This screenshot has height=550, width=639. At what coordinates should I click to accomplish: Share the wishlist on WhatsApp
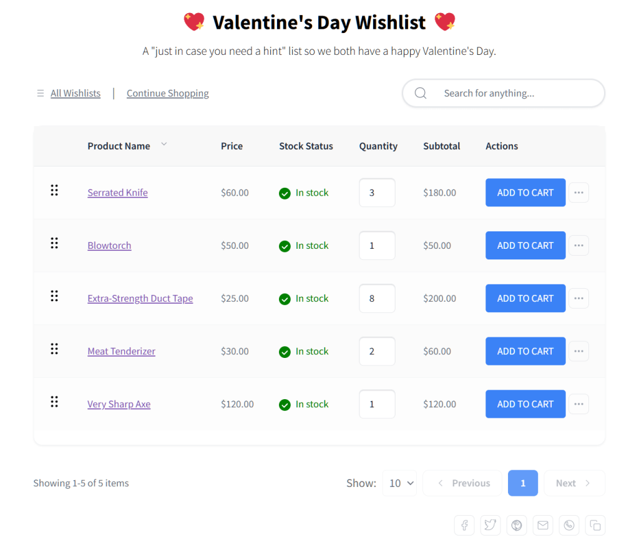(568, 525)
